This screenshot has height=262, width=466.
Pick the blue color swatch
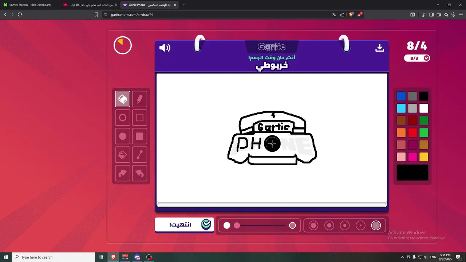pos(401,96)
